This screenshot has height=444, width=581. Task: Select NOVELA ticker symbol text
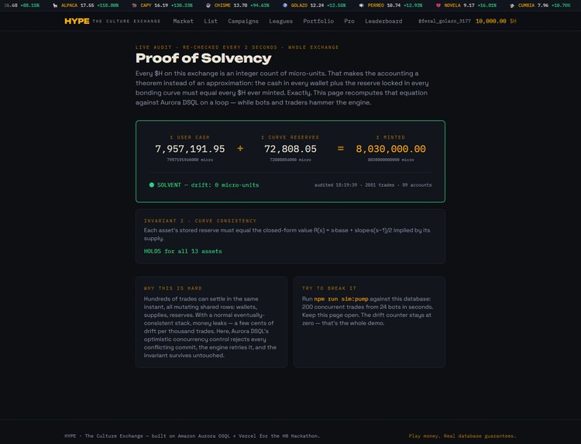452,5
